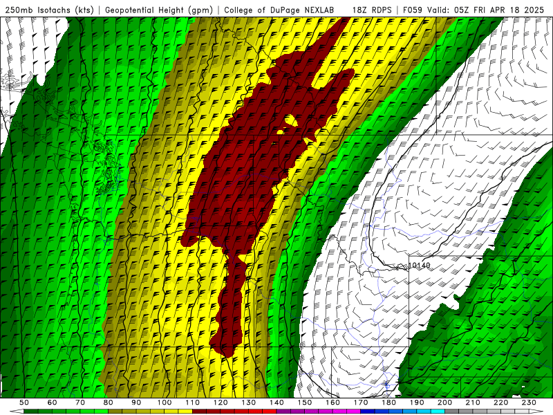Click the cyan swatch left of 200
The height and width of the screenshot is (415, 553).
438,412
